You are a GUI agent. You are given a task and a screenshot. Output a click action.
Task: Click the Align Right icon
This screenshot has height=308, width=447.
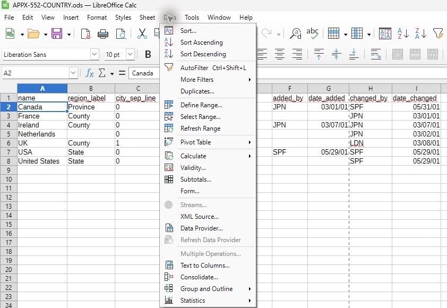coord(297,54)
